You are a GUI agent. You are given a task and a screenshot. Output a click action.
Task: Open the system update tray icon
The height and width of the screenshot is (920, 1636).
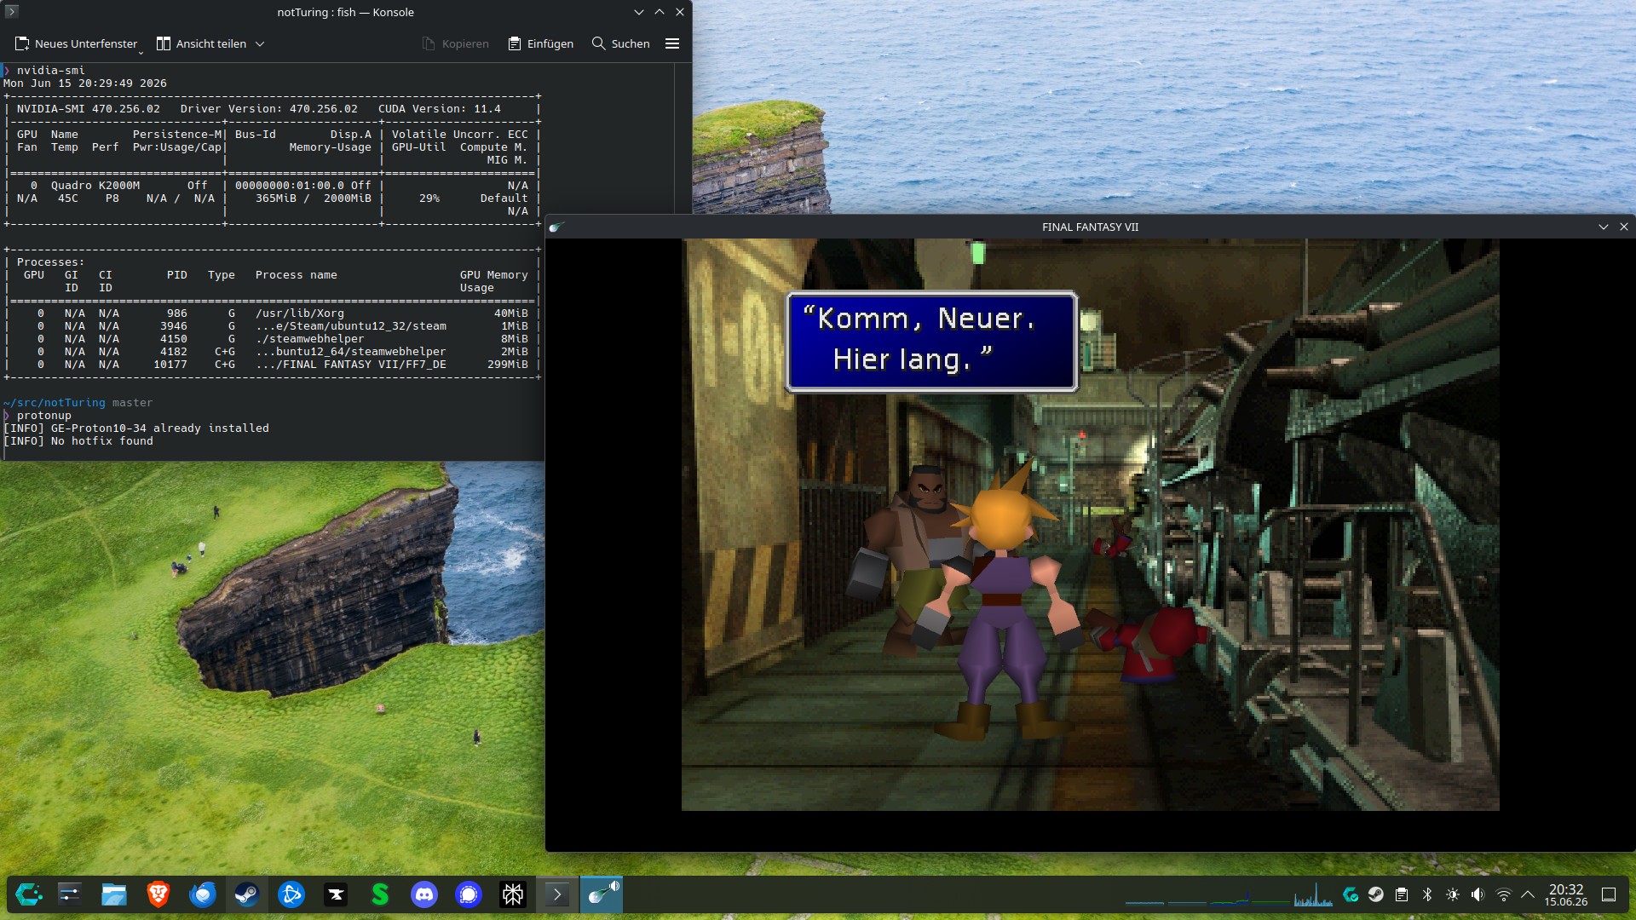1351,894
